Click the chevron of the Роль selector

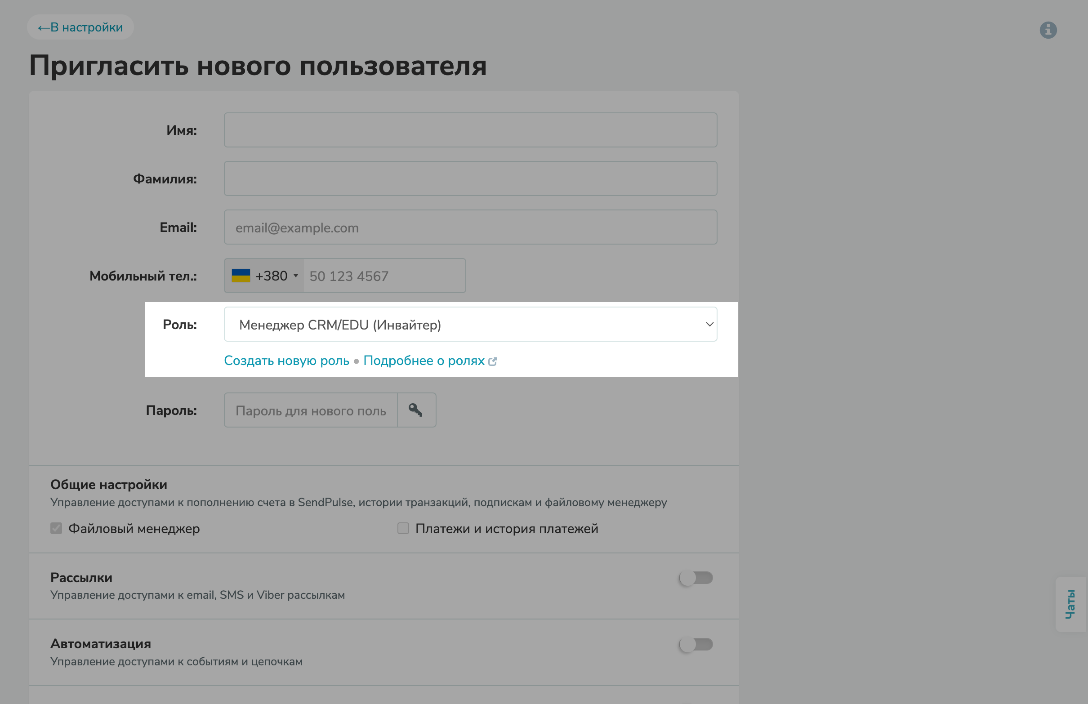(x=709, y=324)
